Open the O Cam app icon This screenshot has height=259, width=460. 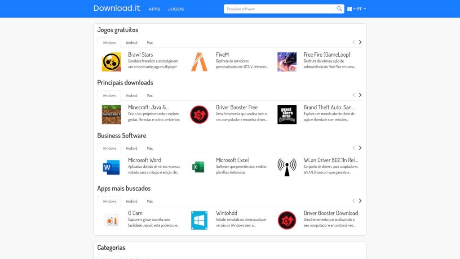click(x=111, y=220)
